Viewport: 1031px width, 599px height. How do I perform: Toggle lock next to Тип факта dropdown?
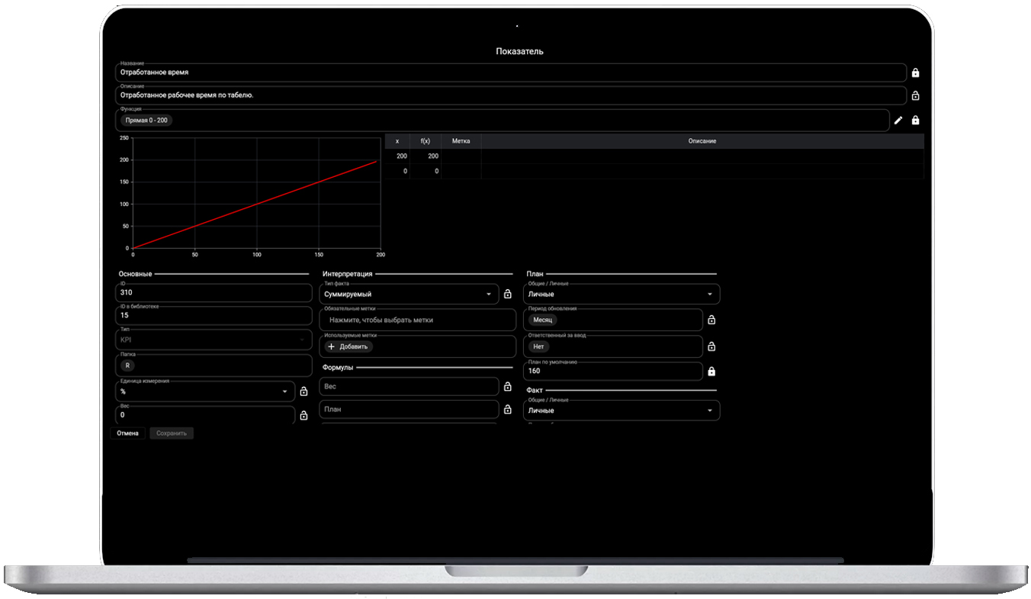click(508, 295)
